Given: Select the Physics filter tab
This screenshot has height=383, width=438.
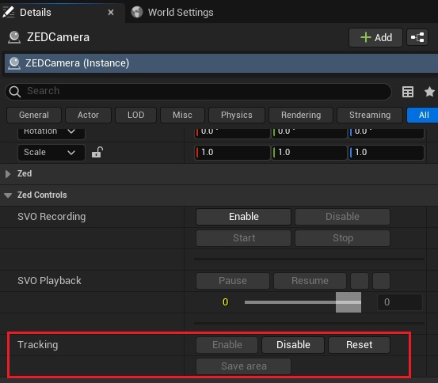Looking at the screenshot, I should point(237,115).
